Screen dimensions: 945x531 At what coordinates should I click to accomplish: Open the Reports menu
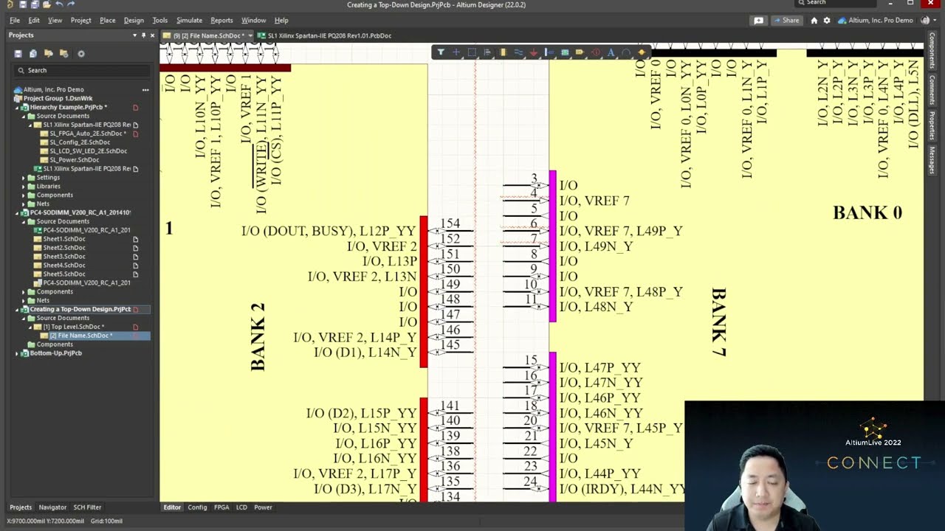tap(221, 21)
